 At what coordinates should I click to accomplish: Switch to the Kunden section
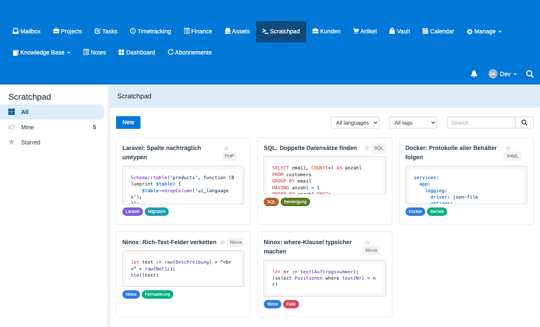tap(326, 31)
